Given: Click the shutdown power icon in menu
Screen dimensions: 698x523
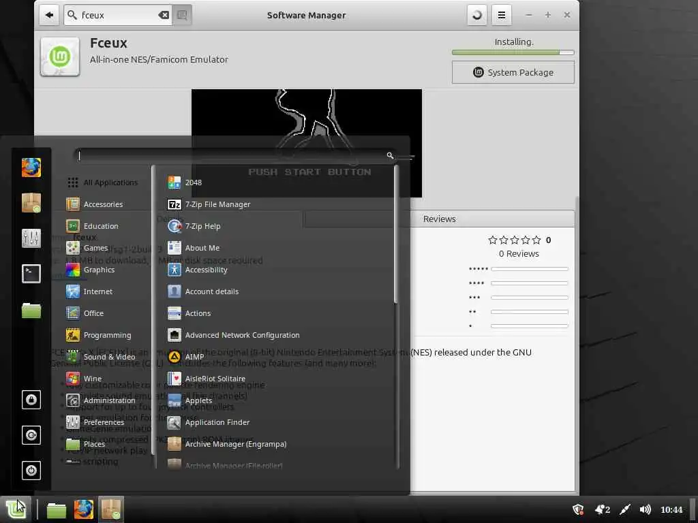Looking at the screenshot, I should click(31, 470).
